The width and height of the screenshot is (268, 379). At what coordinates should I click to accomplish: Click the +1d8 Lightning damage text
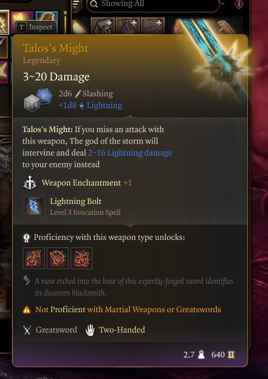tap(90, 105)
